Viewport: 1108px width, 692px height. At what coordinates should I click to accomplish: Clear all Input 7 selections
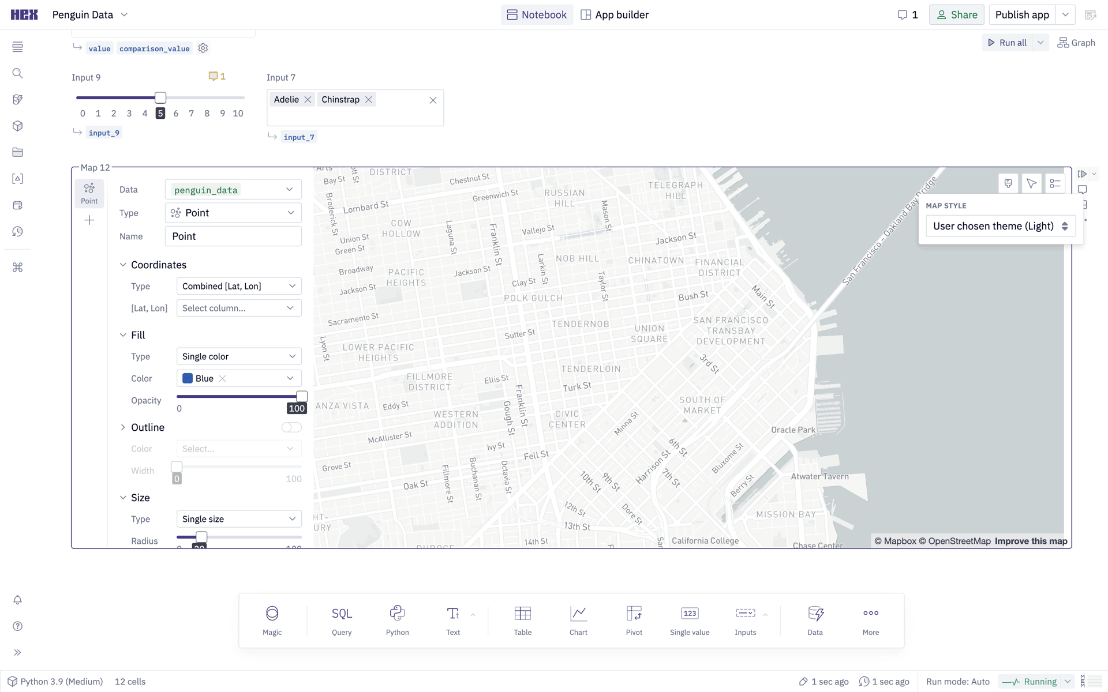pyautogui.click(x=433, y=100)
